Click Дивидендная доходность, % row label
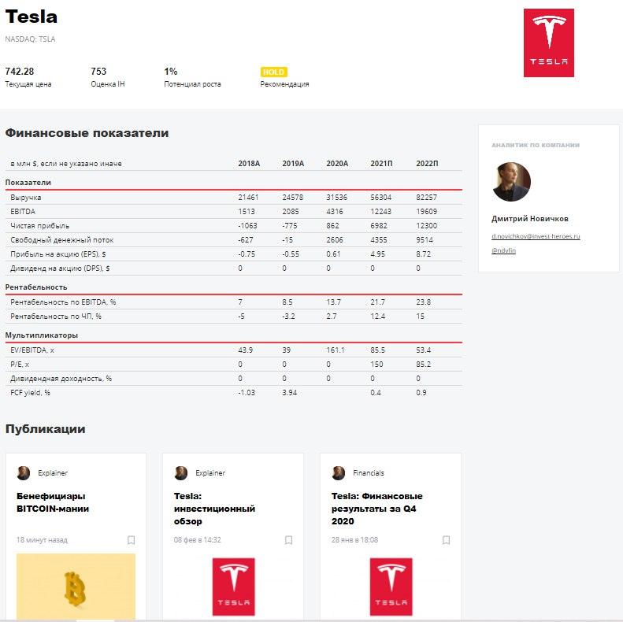623x622 pixels. pyautogui.click(x=61, y=379)
